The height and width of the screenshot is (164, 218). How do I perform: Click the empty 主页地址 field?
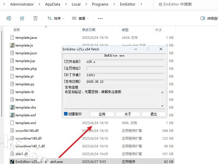(x=125, y=68)
